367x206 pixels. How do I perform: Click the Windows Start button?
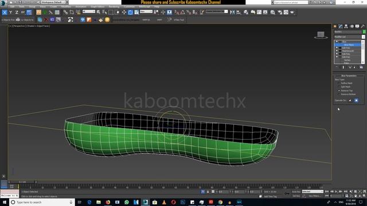(5, 202)
